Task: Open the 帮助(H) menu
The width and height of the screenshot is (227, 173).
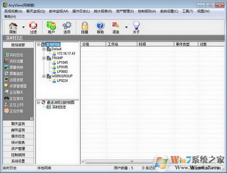Action: [10, 17]
